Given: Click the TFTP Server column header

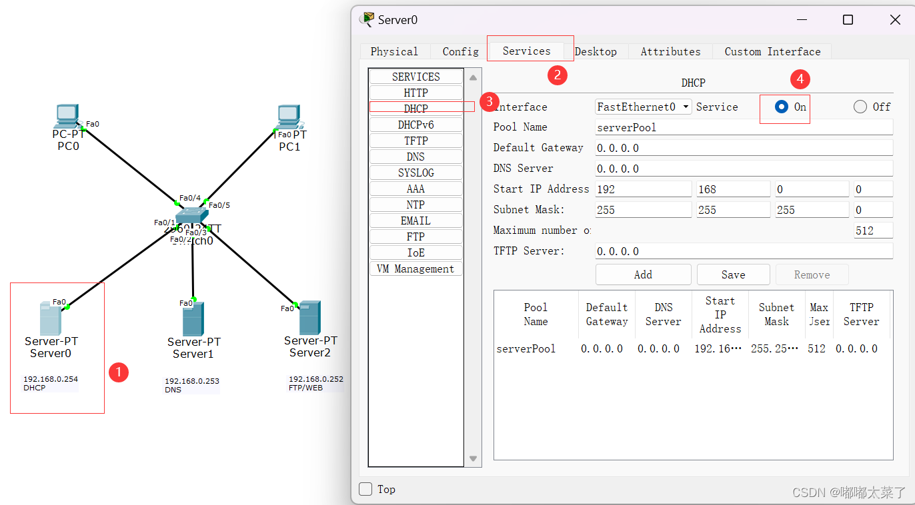Looking at the screenshot, I should (861, 314).
